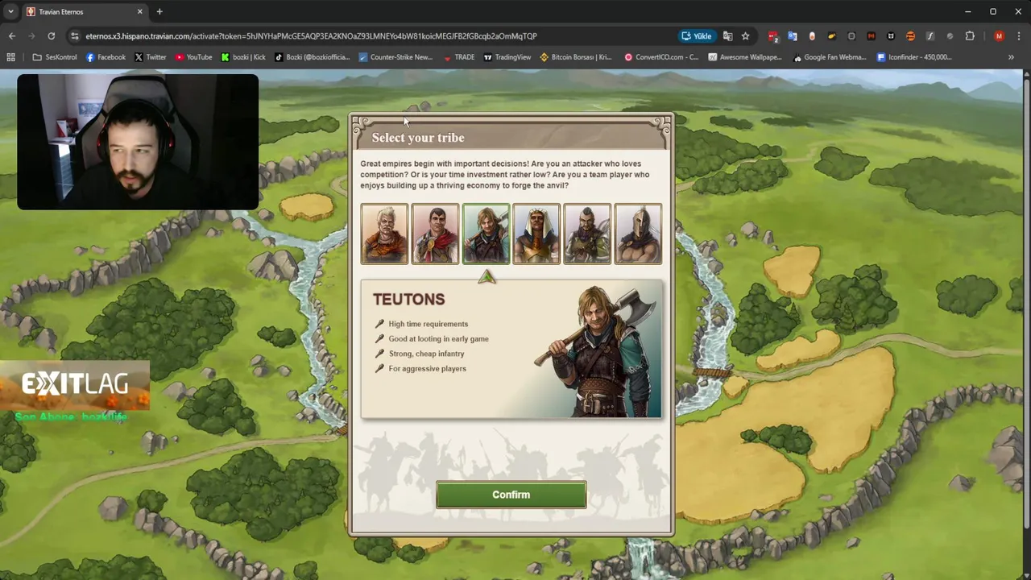Image resolution: width=1031 pixels, height=580 pixels.
Task: Open the SesKontrol bookmark folder
Action: [55, 57]
